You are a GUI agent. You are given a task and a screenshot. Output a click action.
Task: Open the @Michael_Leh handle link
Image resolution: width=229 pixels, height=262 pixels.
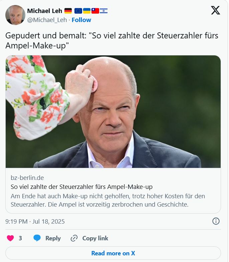(47, 20)
